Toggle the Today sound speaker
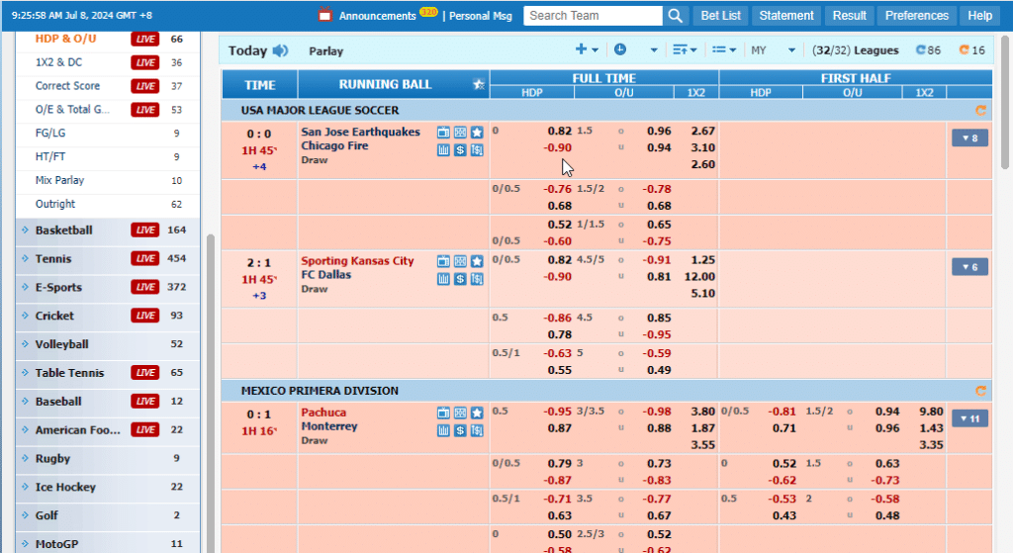The height and width of the screenshot is (553, 1013). tap(280, 50)
